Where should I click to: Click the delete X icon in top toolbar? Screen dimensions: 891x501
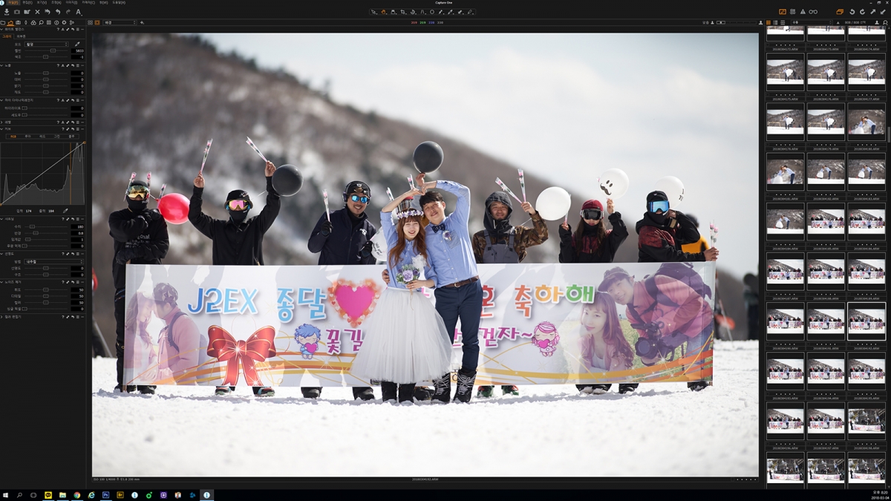pos(37,12)
